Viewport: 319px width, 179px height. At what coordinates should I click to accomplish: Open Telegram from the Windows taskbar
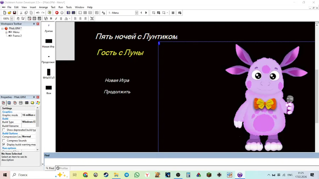point(127,175)
